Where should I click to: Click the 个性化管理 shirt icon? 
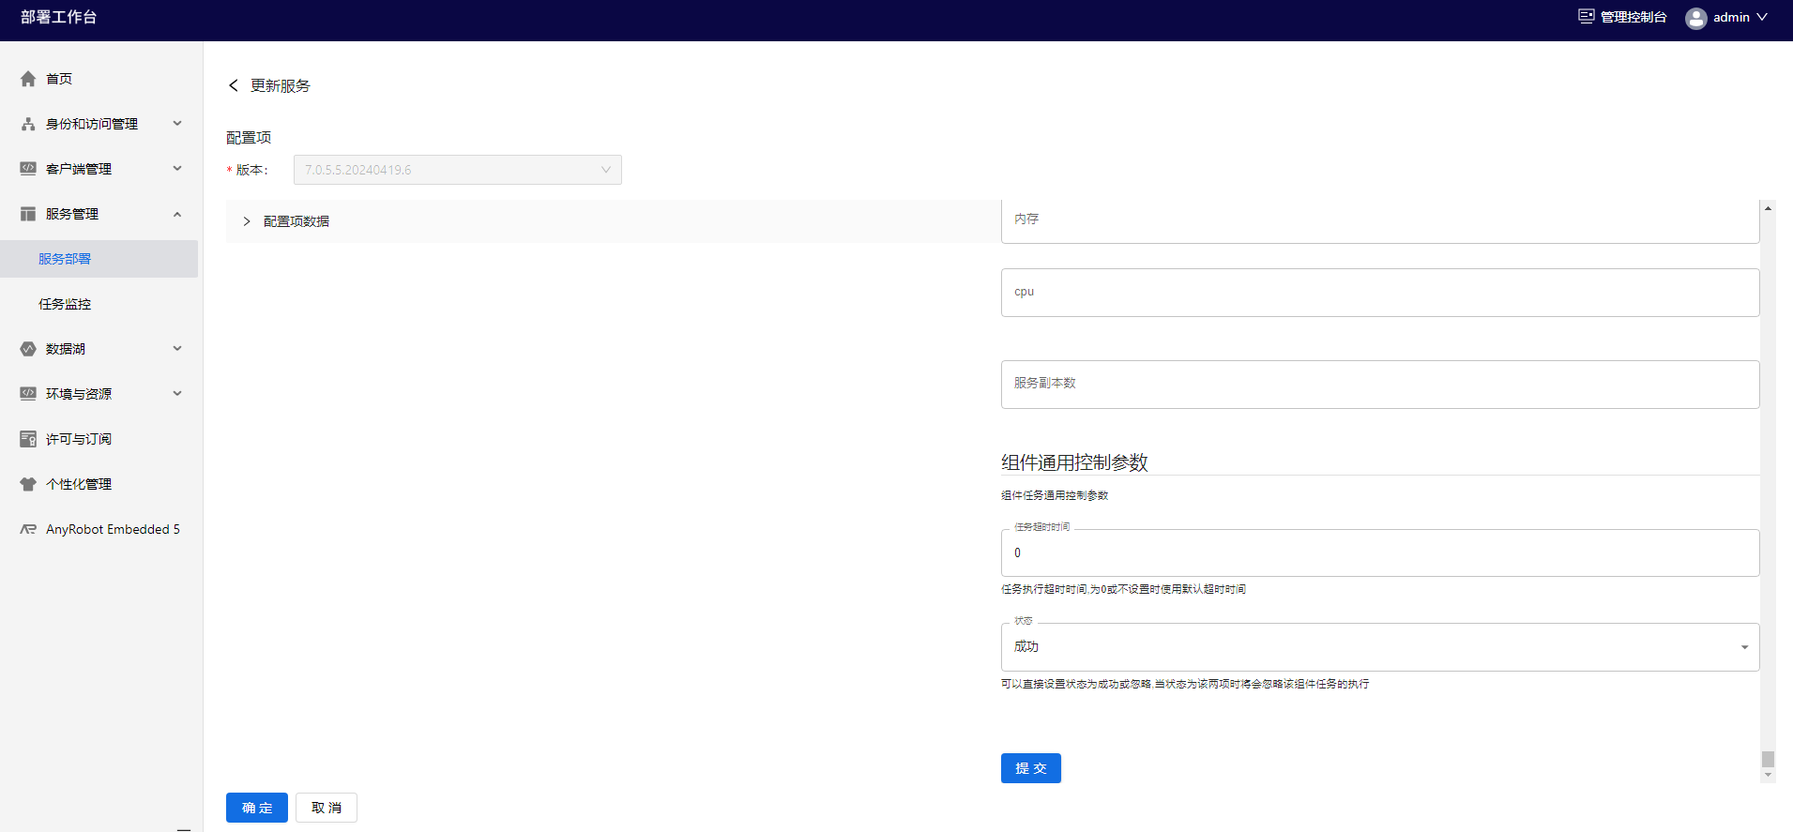(x=28, y=484)
